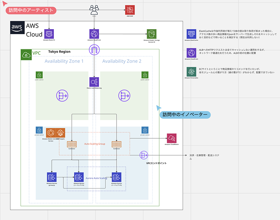Select the Amazon ElastiCache legend icon
The width and height of the screenshot is (280, 220).
coord(191,34)
